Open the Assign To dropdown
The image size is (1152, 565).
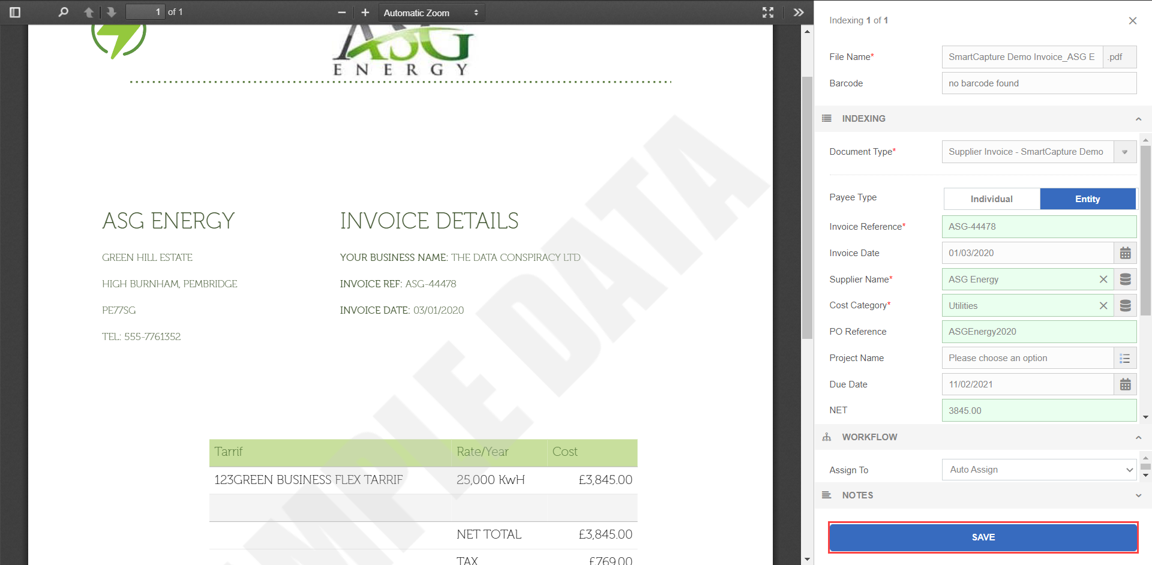(1039, 470)
